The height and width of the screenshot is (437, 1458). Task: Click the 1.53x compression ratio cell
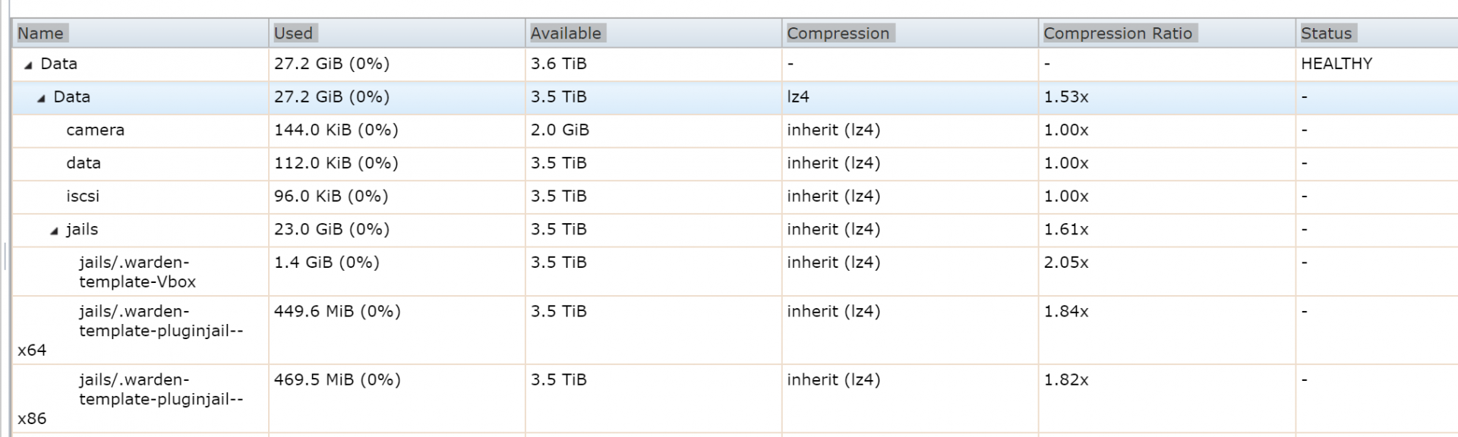tap(1066, 97)
